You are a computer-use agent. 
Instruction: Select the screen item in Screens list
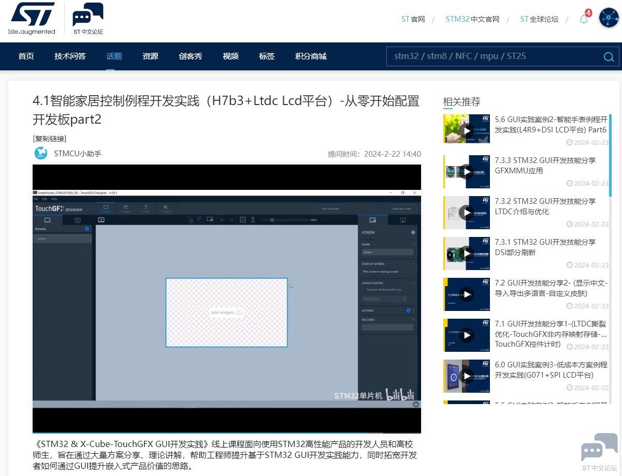63,239
